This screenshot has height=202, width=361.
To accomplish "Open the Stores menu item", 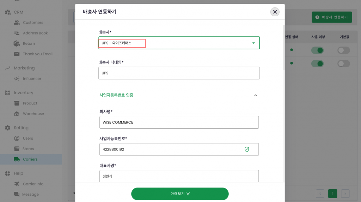I will click(x=28, y=149).
